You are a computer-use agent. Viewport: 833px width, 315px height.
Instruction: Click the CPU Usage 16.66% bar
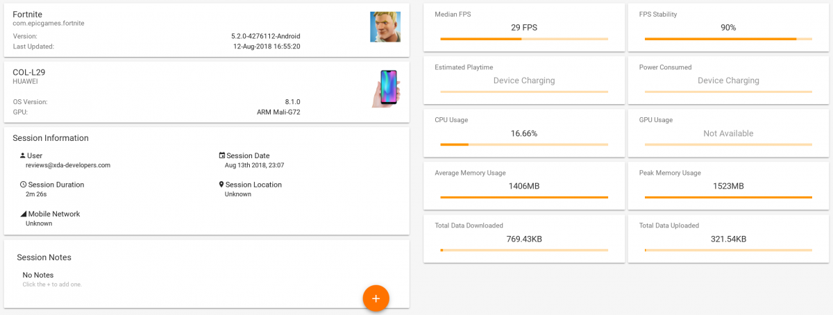point(524,144)
